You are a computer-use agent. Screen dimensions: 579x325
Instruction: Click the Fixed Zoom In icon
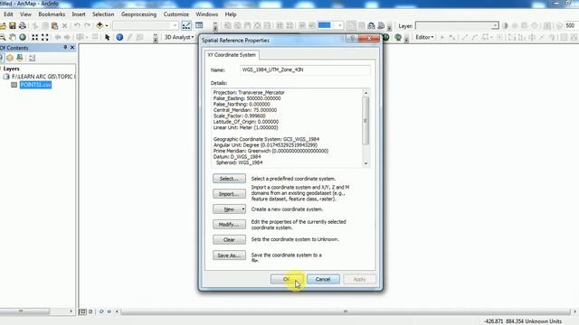click(34, 37)
